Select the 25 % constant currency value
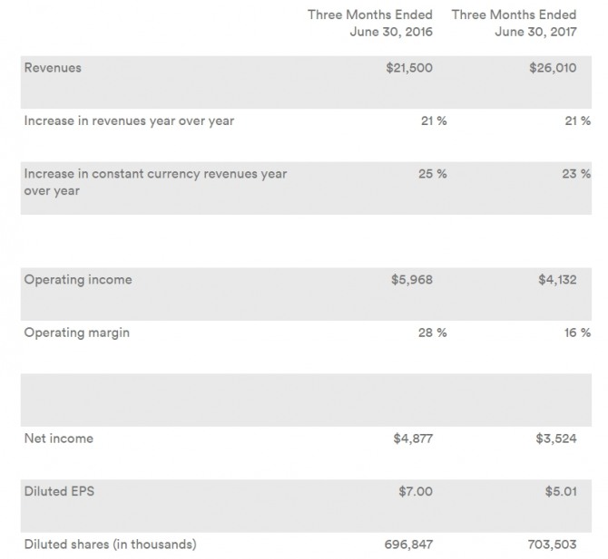The height and width of the screenshot is (559, 608). (x=432, y=174)
